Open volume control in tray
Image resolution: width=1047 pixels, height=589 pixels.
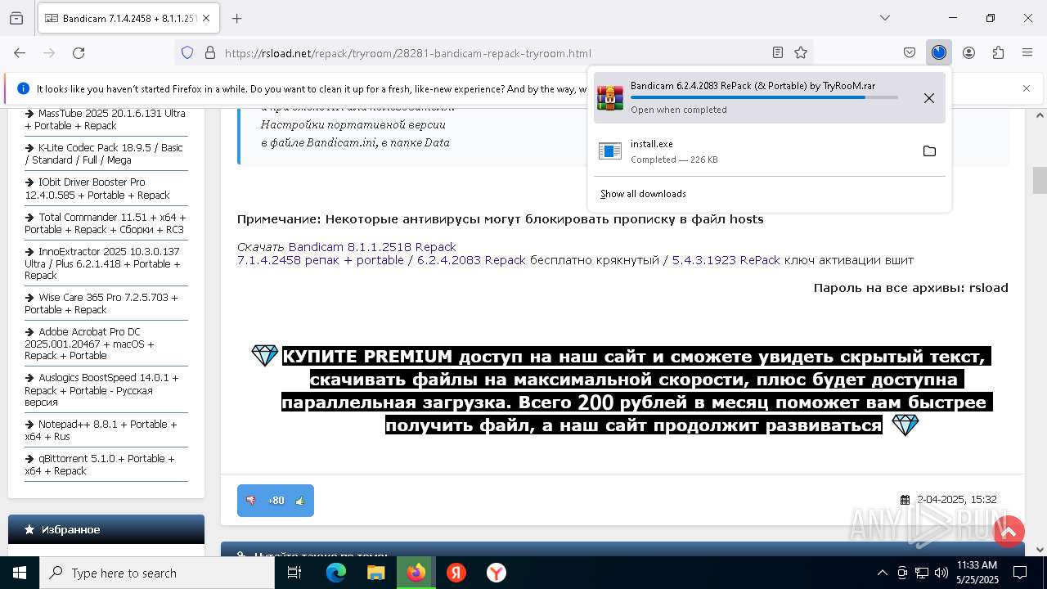click(x=941, y=573)
